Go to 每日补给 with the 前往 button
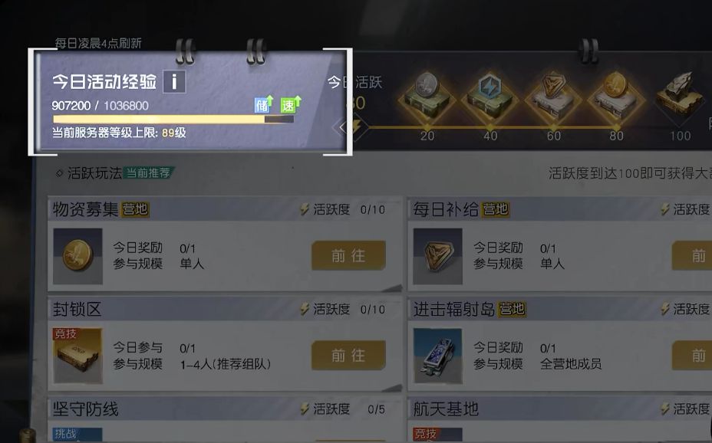This screenshot has width=712, height=443. 691,256
